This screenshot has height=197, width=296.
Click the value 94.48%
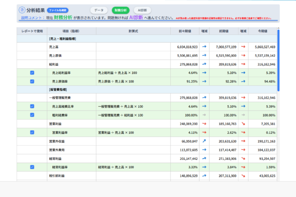tap(270, 82)
